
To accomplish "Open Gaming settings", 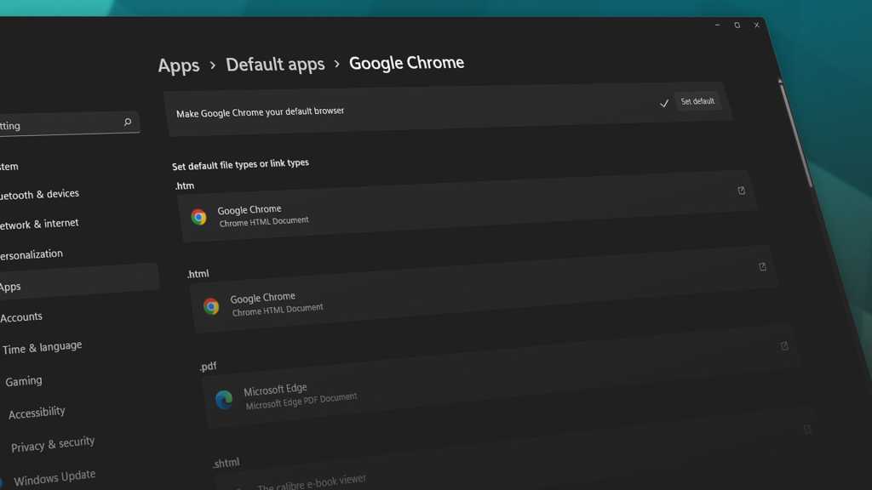I will coord(24,381).
